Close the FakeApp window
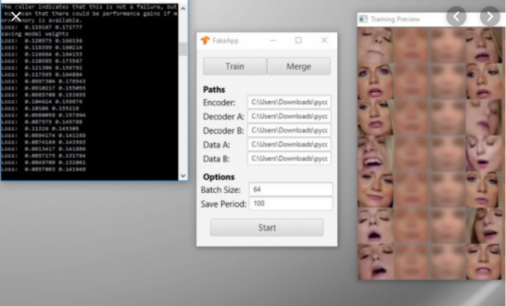The image size is (506, 306). (324, 41)
